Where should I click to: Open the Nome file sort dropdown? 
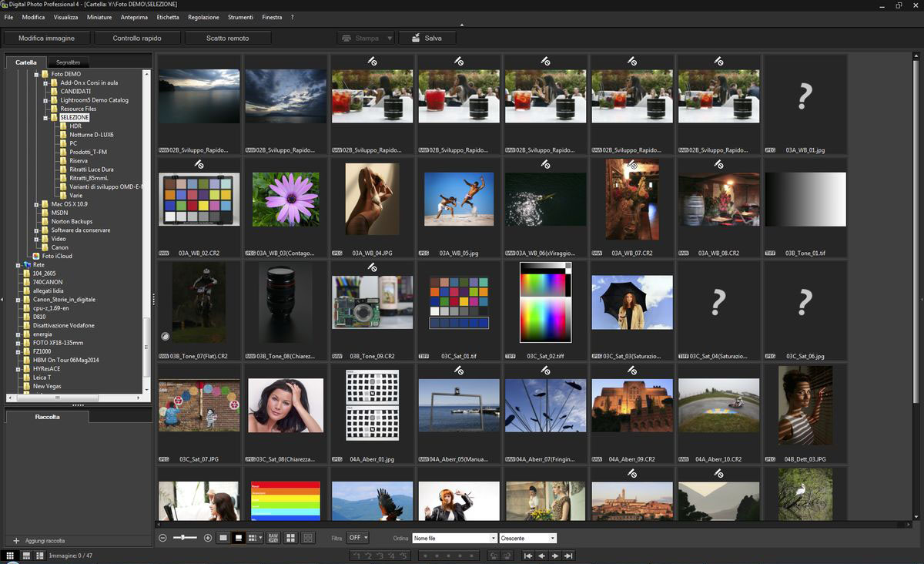454,538
